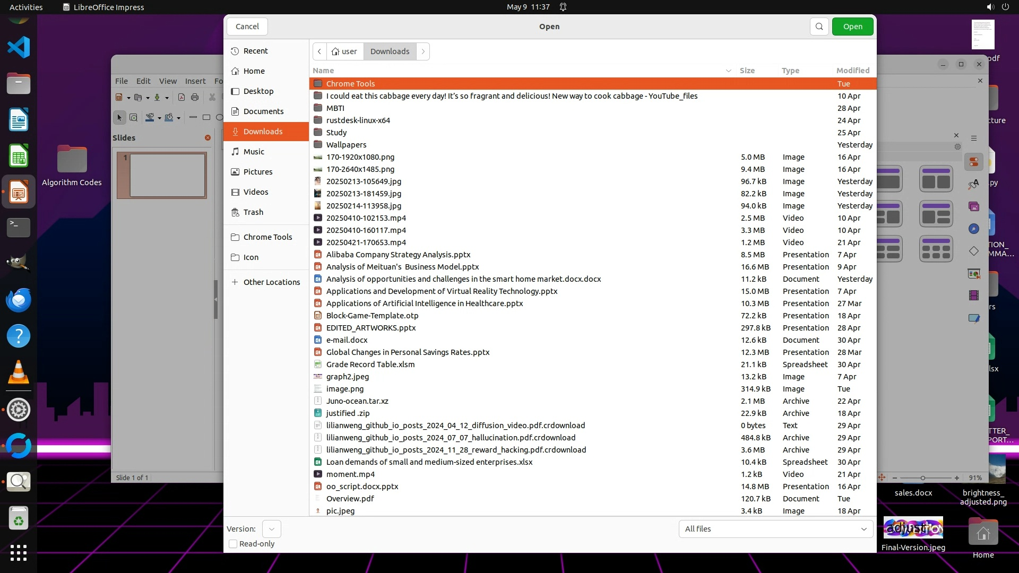Open the View menu in Impress
This screenshot has width=1019, height=573.
tap(168, 81)
